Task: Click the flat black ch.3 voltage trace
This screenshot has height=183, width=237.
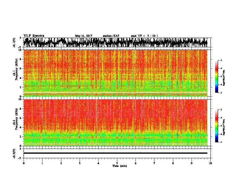Action: pos(115,153)
